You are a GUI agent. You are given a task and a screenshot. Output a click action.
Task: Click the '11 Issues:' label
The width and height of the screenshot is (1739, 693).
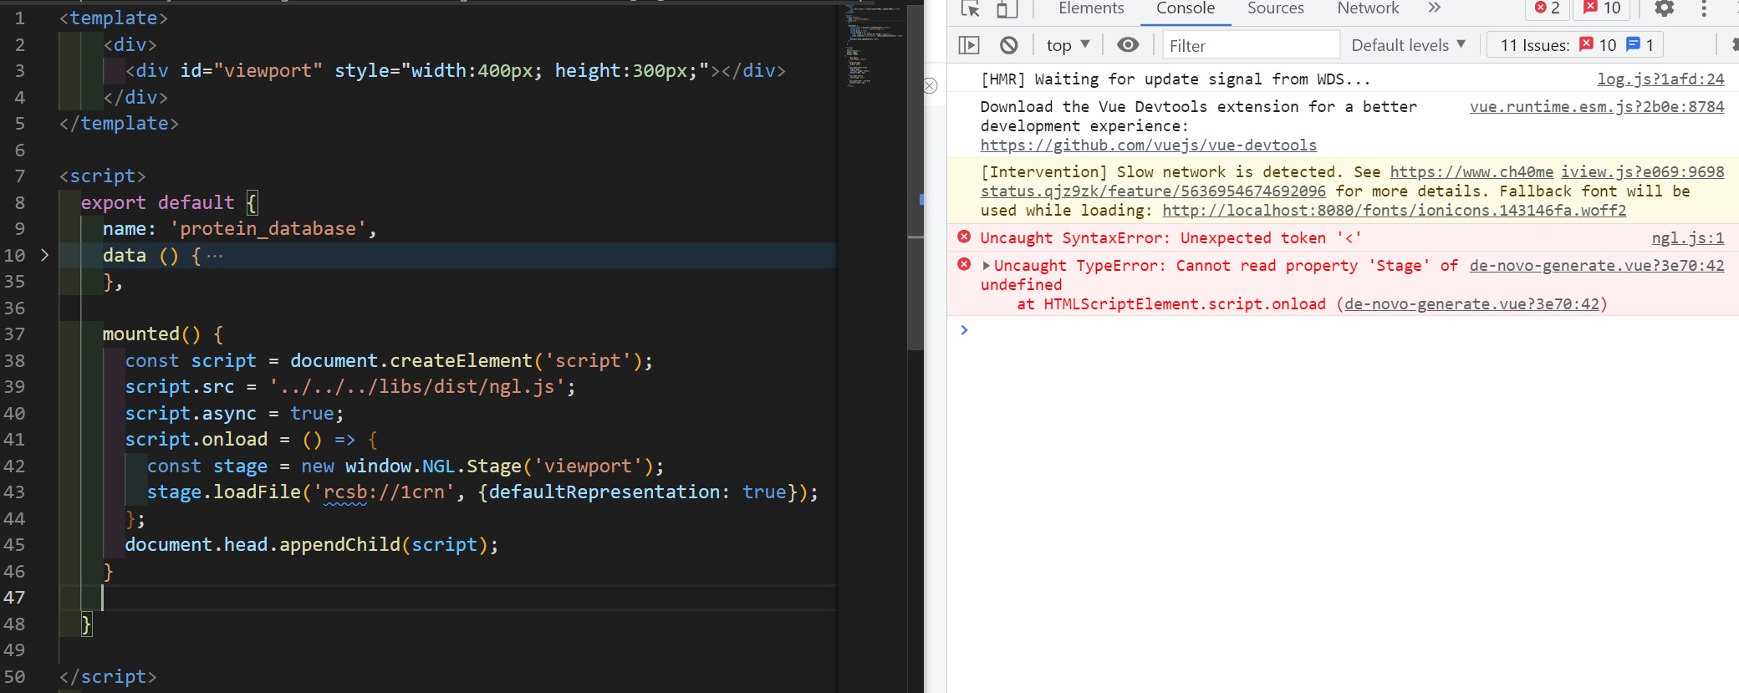click(x=1535, y=45)
